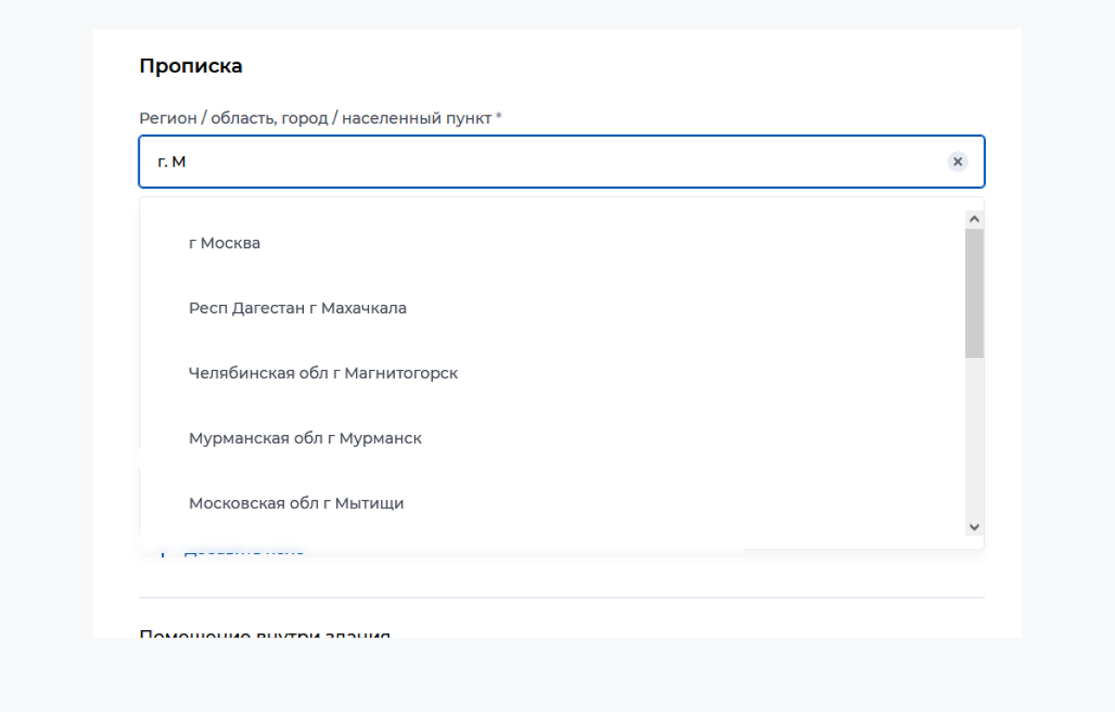Click the Помещение внутри здания heading
1115x712 pixels.
[x=264, y=635]
